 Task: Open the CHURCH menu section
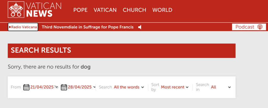pos(135,10)
